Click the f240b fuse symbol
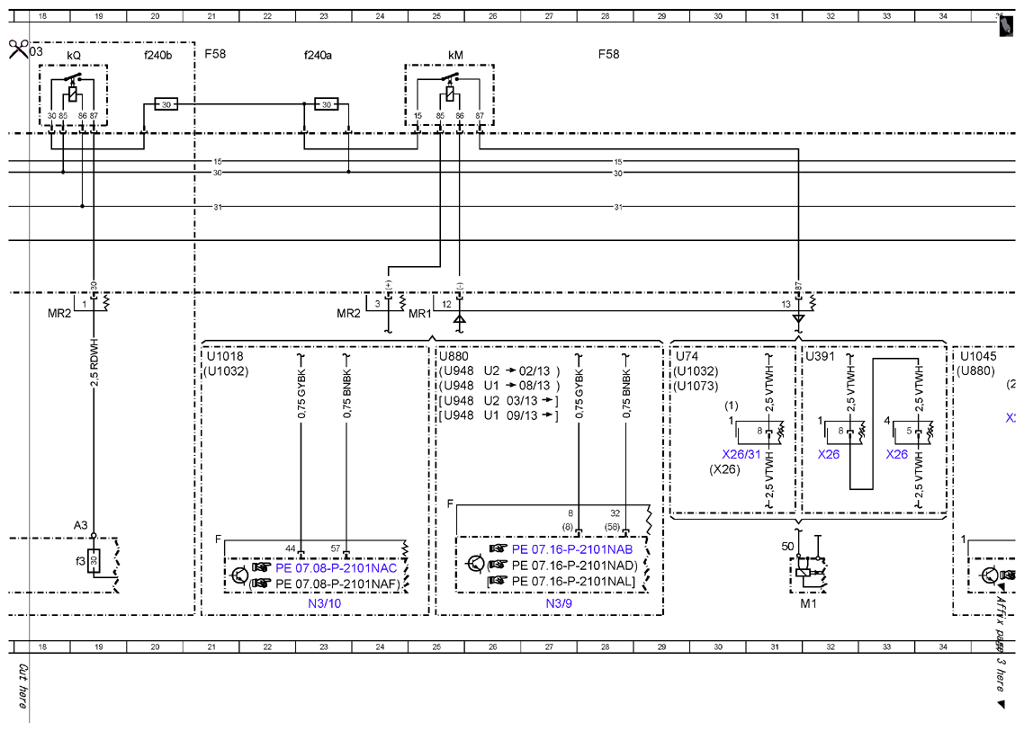This screenshot has width=1024, height=731. tap(166, 103)
